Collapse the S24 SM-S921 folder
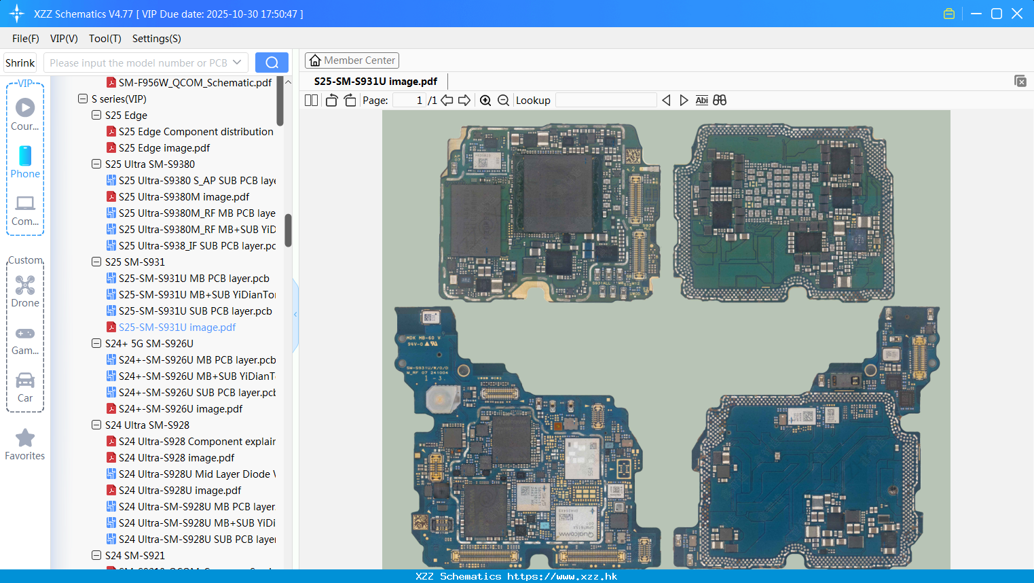The width and height of the screenshot is (1034, 583). (x=96, y=555)
